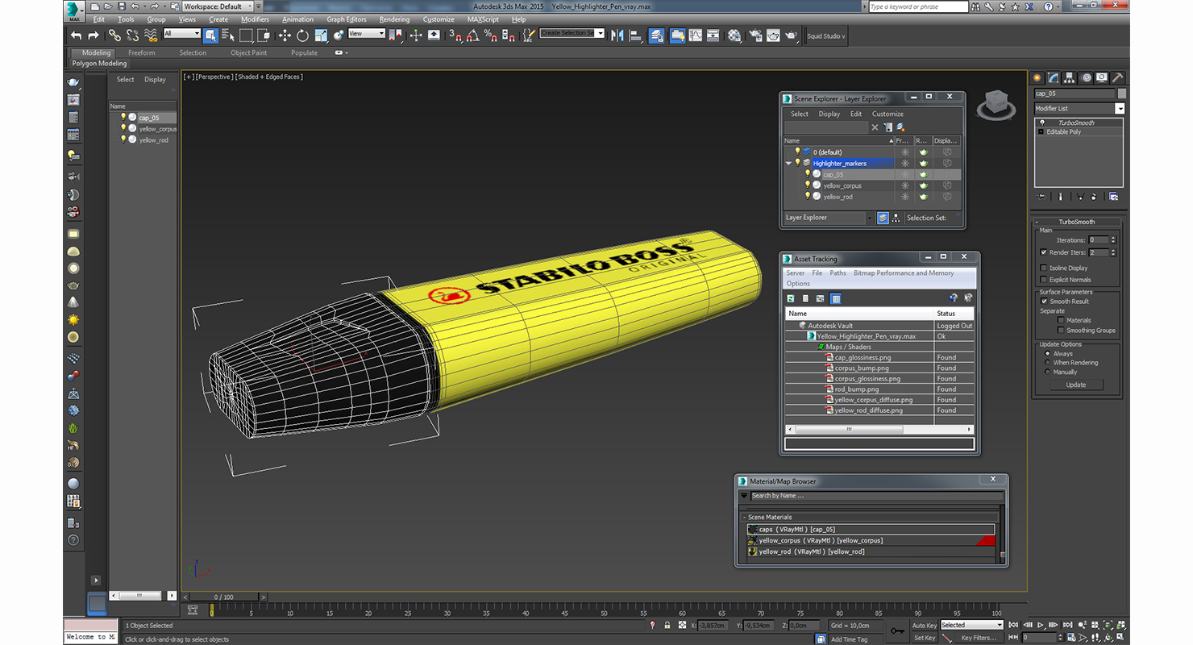
Task: Open Paths menu in Asset Tracking
Action: click(838, 273)
